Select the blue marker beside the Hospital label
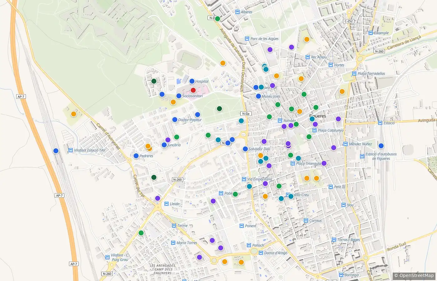Viewport: 437px width, 281px height. click(x=192, y=81)
